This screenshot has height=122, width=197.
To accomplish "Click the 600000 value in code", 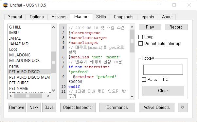I will 75,82.
